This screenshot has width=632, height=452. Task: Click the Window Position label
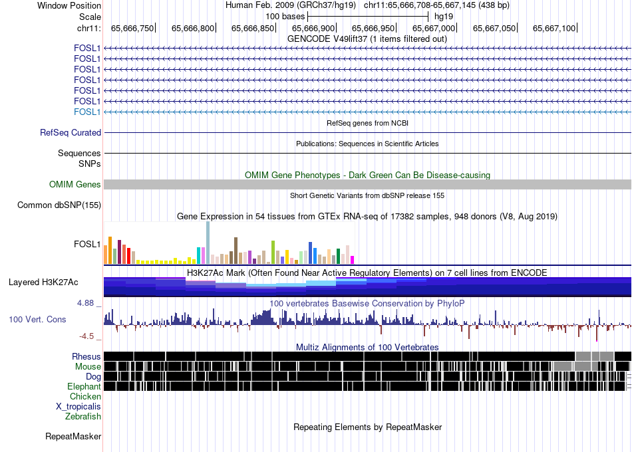[69, 5]
